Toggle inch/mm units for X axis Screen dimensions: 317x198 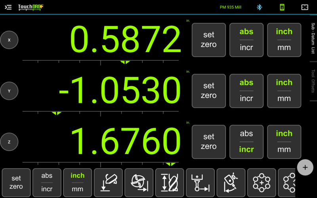click(x=284, y=40)
